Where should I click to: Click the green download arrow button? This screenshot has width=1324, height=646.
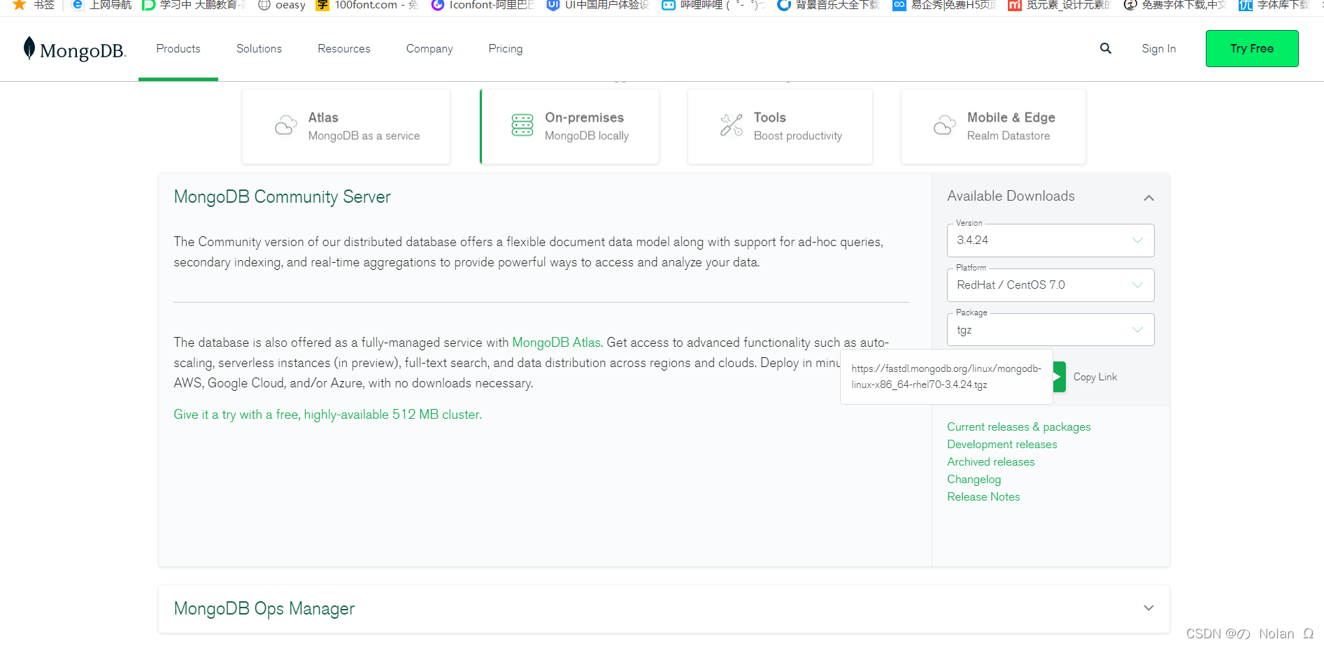(x=1059, y=377)
